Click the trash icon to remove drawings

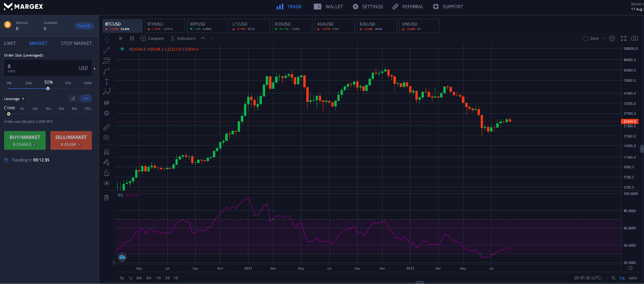click(x=107, y=198)
